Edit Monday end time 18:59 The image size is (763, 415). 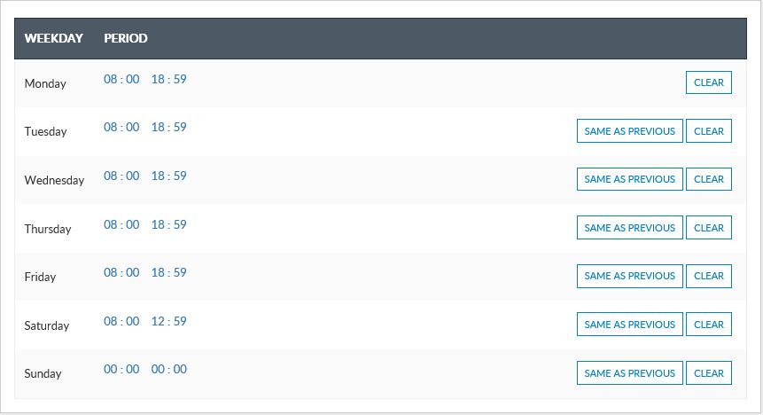168,79
